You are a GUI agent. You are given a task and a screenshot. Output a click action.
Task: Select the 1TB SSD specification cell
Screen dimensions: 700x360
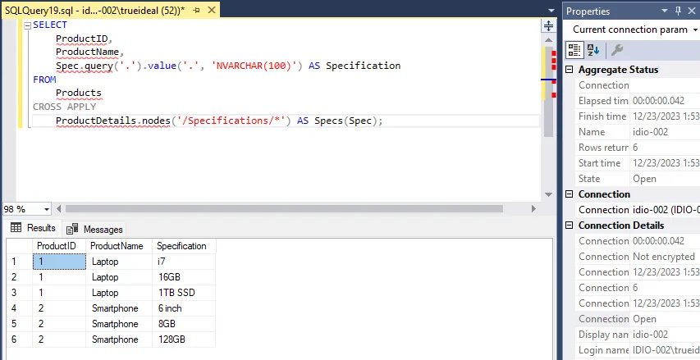click(x=175, y=293)
